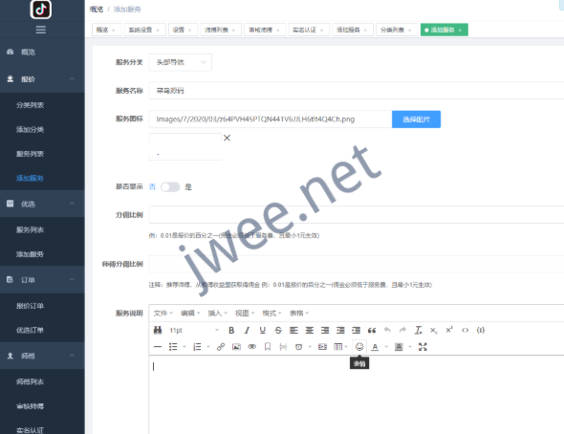Open the 服务分类 dropdown
The width and height of the screenshot is (564, 434).
(x=181, y=62)
